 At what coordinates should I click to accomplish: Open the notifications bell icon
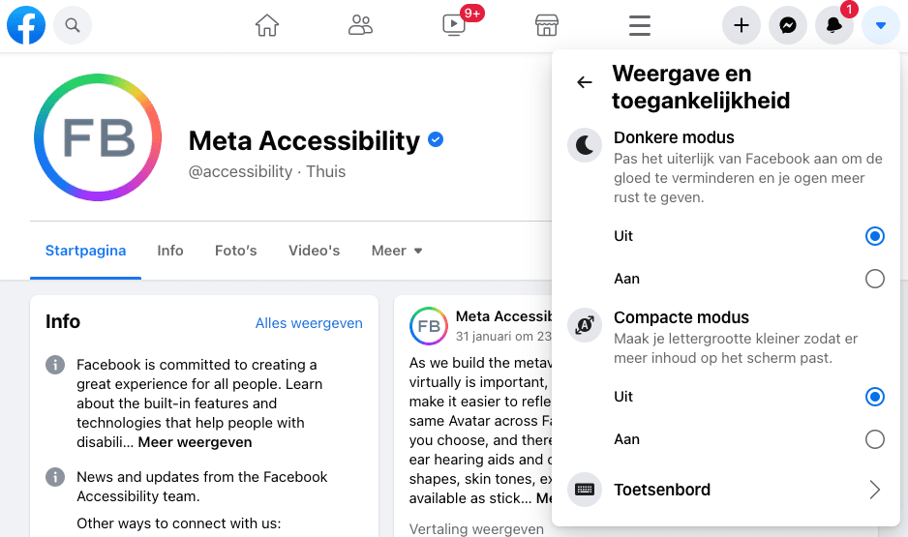pos(833,25)
